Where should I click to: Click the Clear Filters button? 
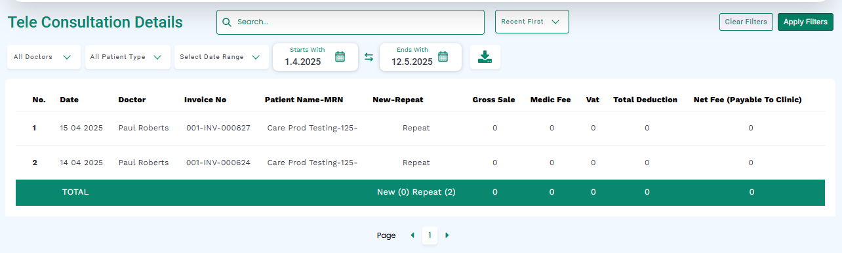point(746,22)
